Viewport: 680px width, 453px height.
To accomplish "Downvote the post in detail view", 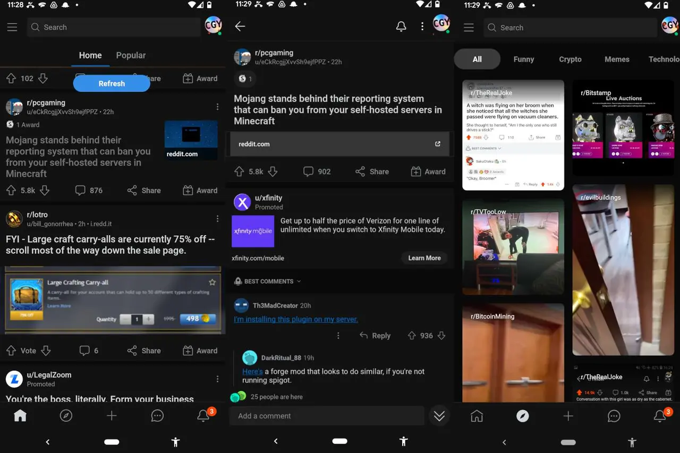I will click(x=273, y=172).
